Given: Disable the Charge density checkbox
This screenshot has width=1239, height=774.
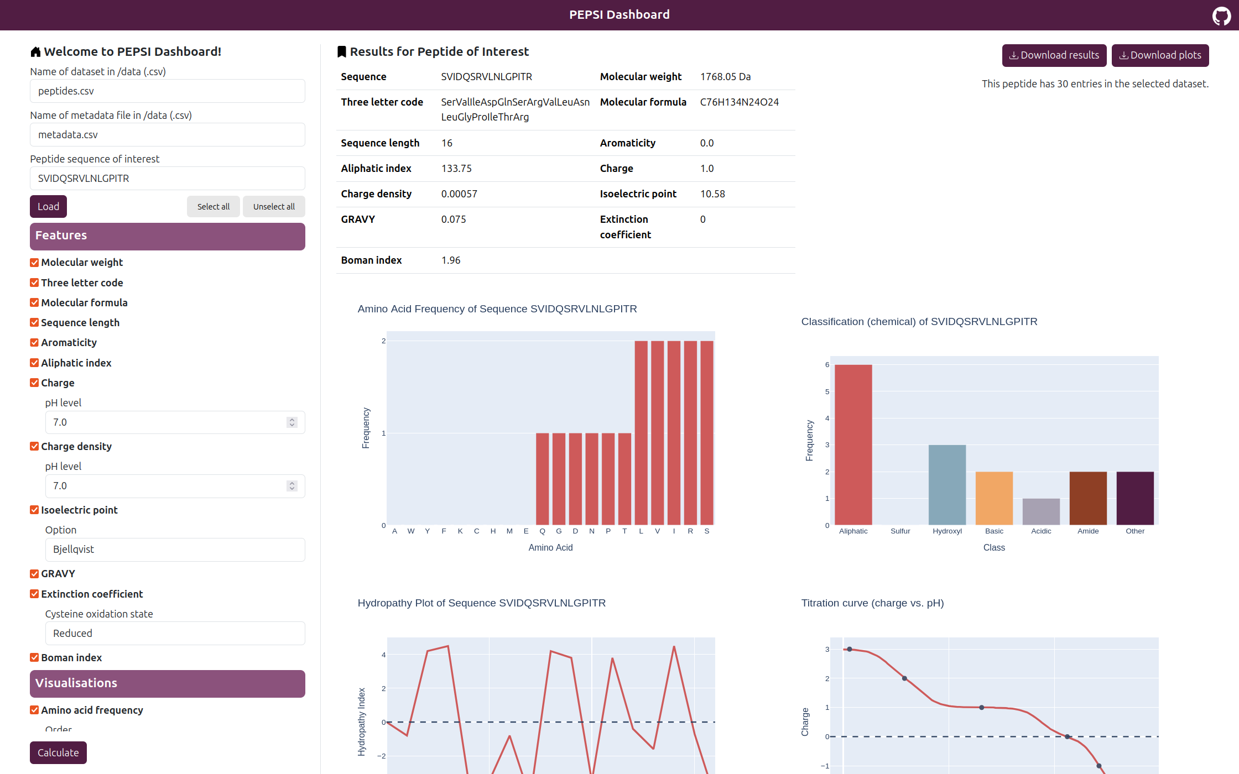Looking at the screenshot, I should click(34, 446).
